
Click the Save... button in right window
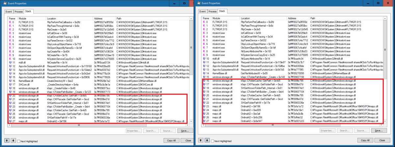[x=379, y=131]
